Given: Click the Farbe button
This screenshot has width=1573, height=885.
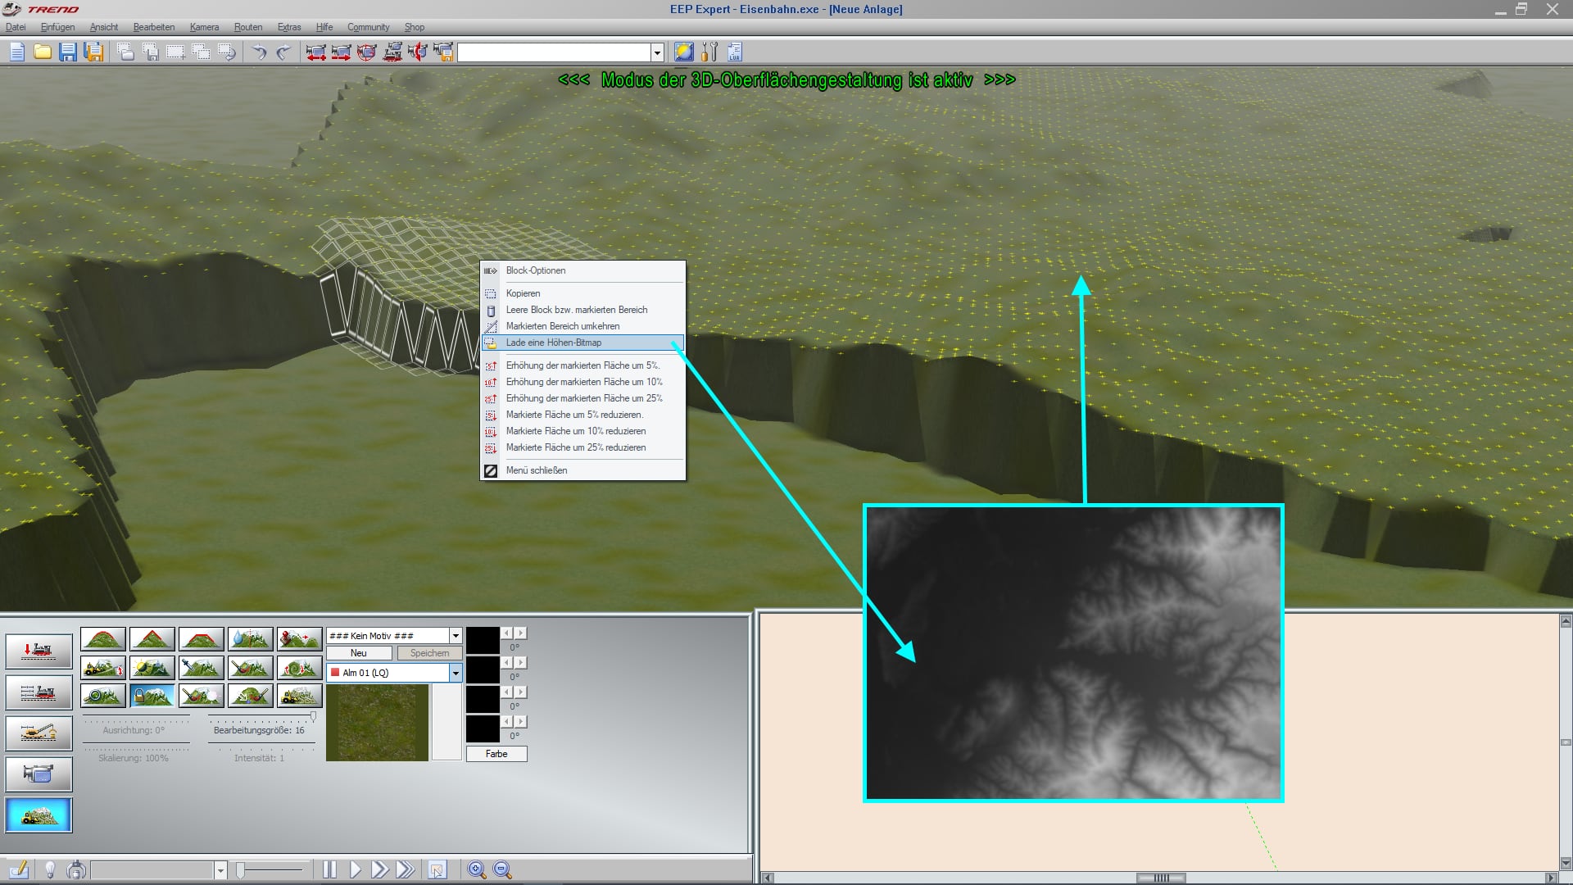Looking at the screenshot, I should pos(496,754).
